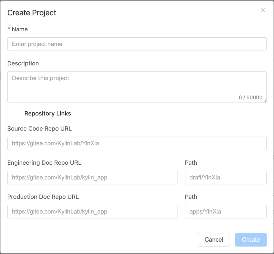274x254 pixels.
Task: Click the Engineering Doc Repo URL label
Action: click(x=44, y=163)
